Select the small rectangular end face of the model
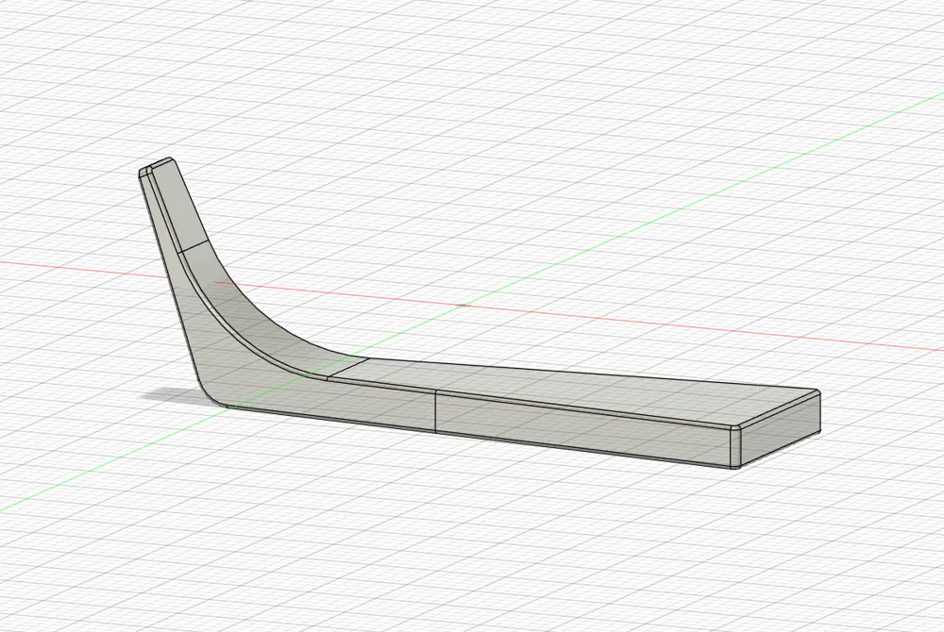The width and height of the screenshot is (944, 632). [x=781, y=431]
